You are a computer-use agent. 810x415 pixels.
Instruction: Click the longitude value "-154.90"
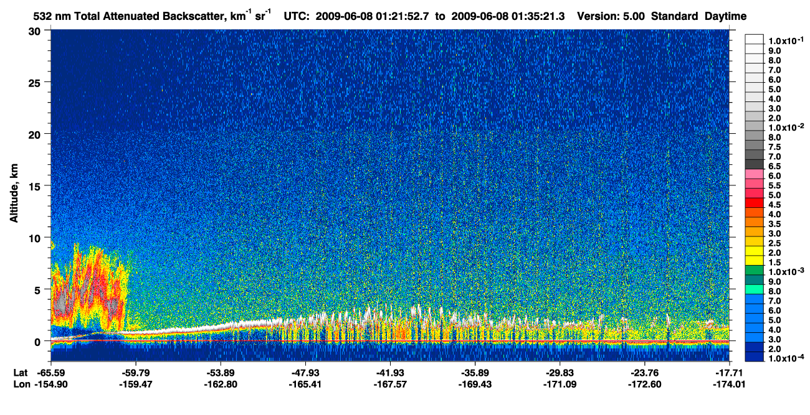click(51, 384)
